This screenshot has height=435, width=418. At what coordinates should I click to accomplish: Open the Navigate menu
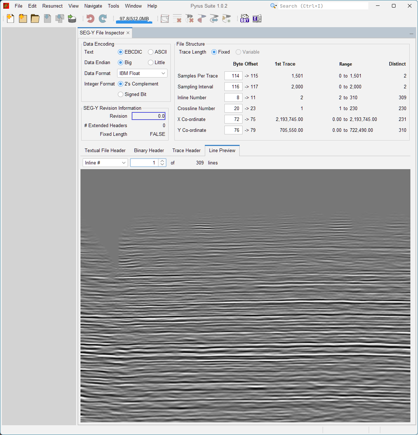click(93, 6)
